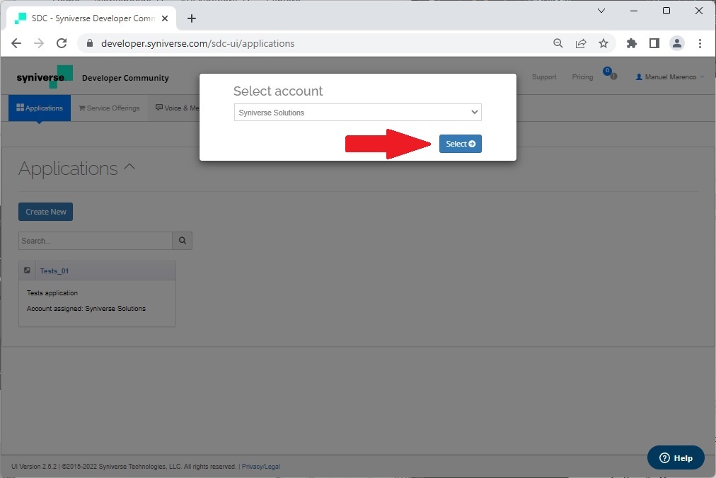Viewport: 716px width, 478px height.
Task: Open a new browser tab with plus icon
Action: [192, 18]
